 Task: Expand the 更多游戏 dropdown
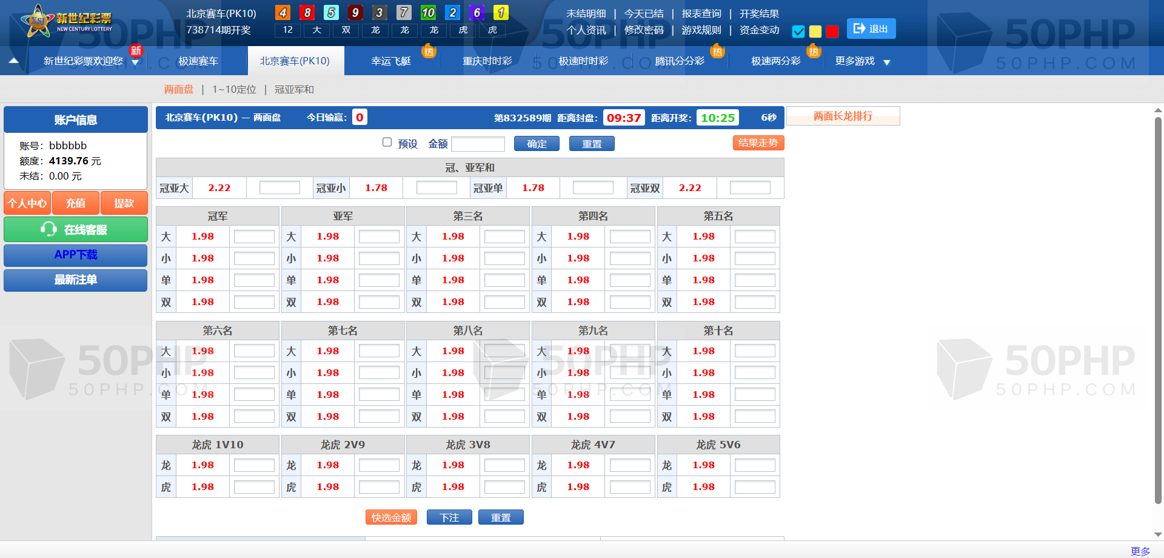(887, 62)
